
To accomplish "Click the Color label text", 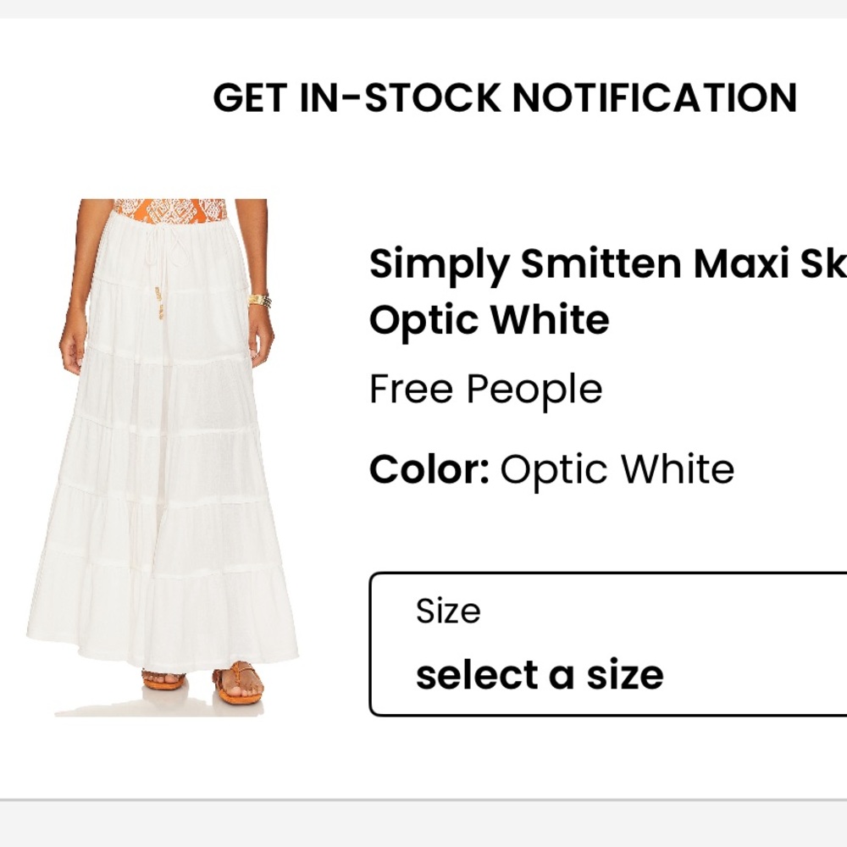I will pos(429,467).
